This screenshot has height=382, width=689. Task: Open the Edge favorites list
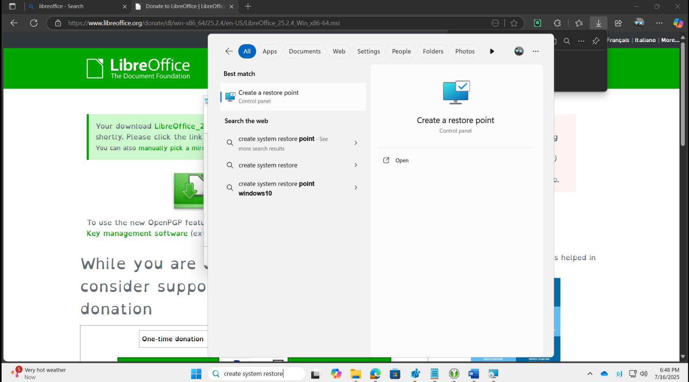click(579, 23)
